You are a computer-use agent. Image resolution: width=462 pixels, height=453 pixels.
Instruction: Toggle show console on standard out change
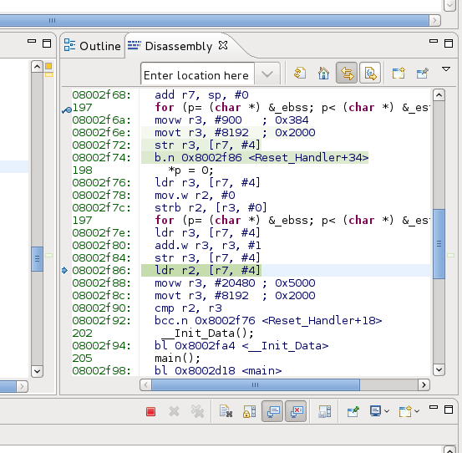click(x=272, y=411)
